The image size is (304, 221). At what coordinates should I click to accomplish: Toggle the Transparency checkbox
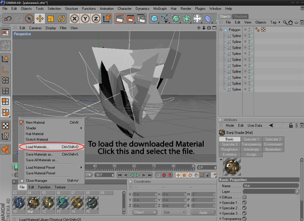point(245,218)
